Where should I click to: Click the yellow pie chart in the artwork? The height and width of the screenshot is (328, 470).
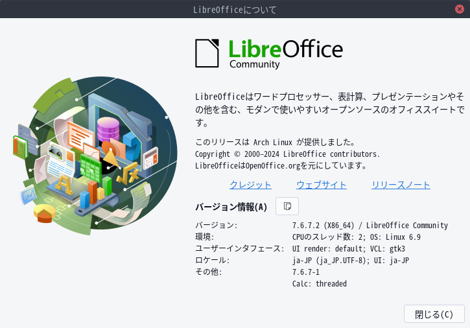click(44, 213)
